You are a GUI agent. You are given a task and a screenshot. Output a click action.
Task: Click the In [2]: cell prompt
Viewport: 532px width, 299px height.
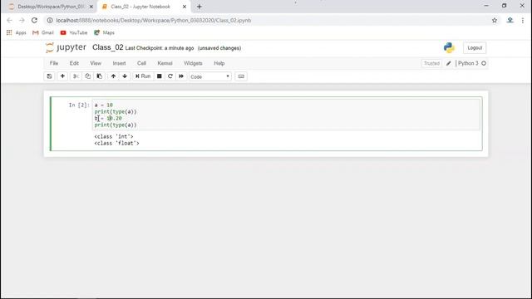click(x=79, y=105)
